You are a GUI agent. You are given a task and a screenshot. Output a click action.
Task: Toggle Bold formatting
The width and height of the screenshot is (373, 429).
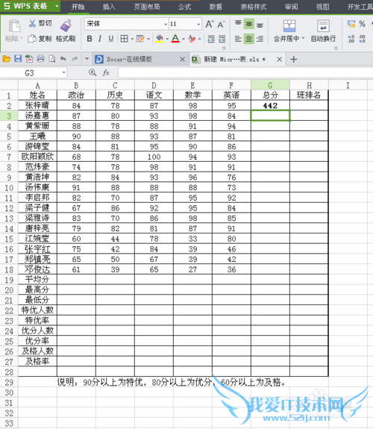90,39
